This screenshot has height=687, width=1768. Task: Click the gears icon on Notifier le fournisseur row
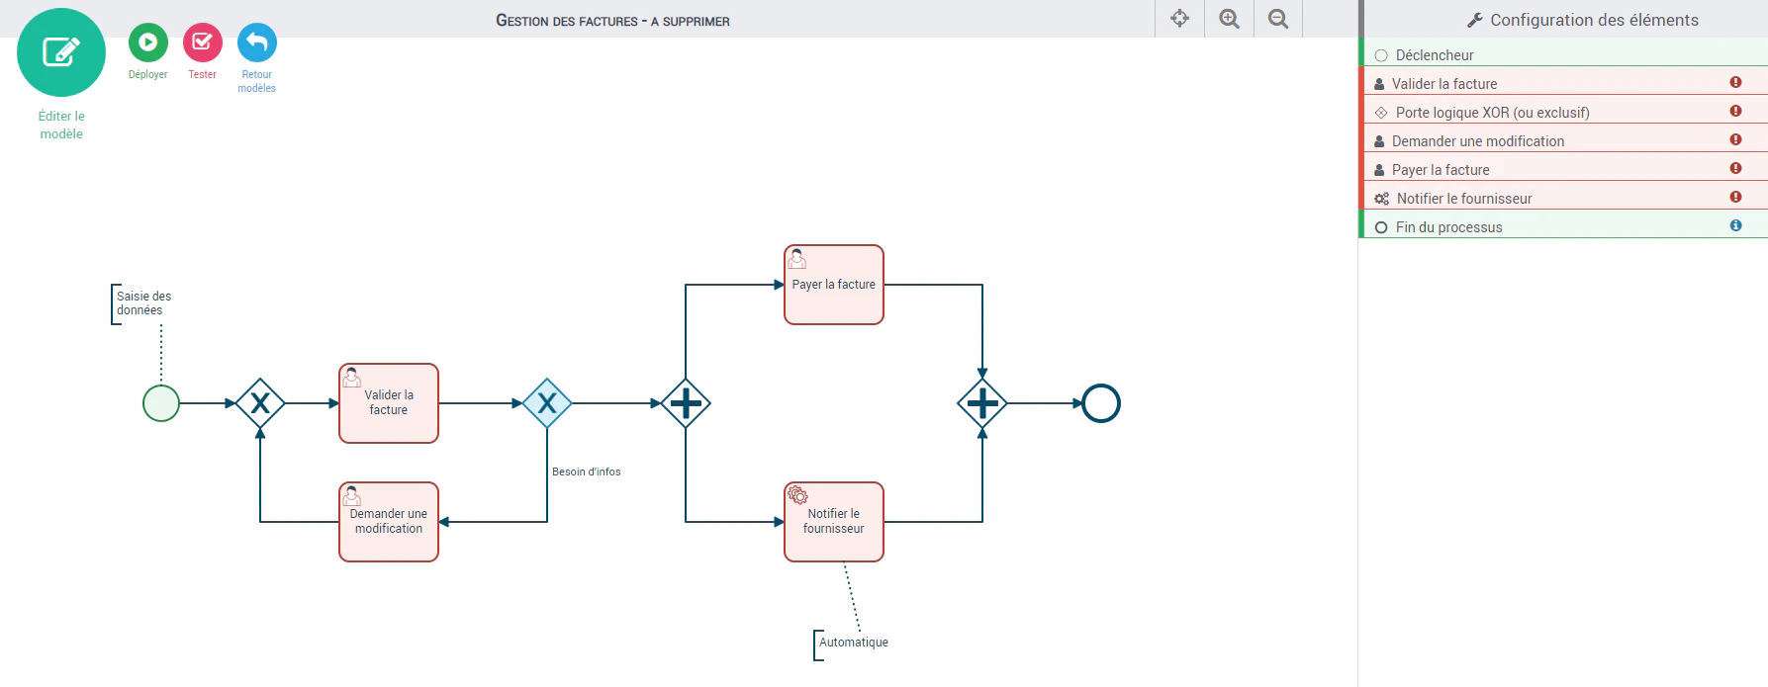coord(1381,199)
